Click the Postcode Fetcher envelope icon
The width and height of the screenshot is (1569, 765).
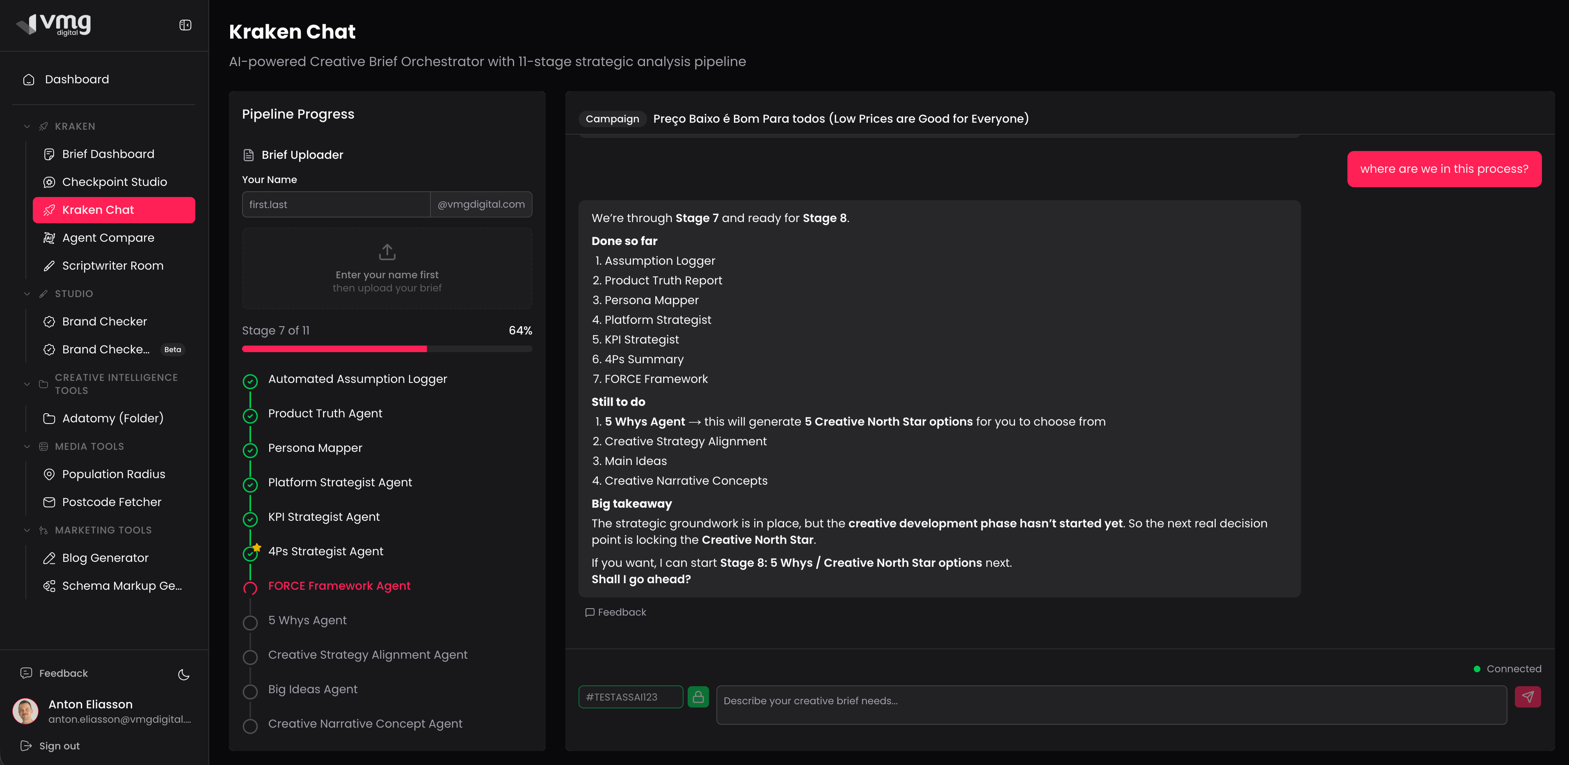pos(49,502)
